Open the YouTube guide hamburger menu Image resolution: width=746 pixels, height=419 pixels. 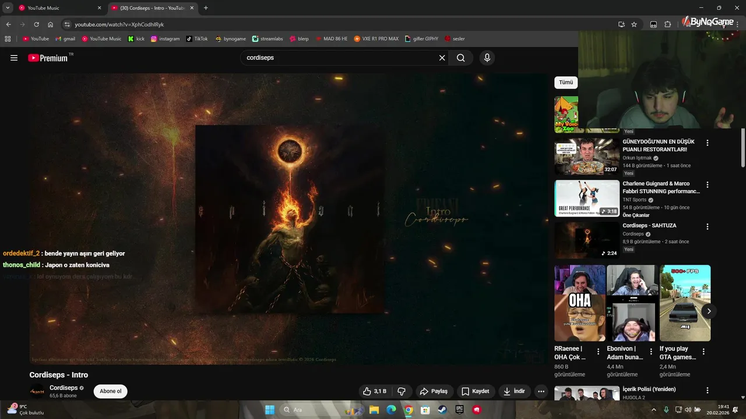click(14, 58)
